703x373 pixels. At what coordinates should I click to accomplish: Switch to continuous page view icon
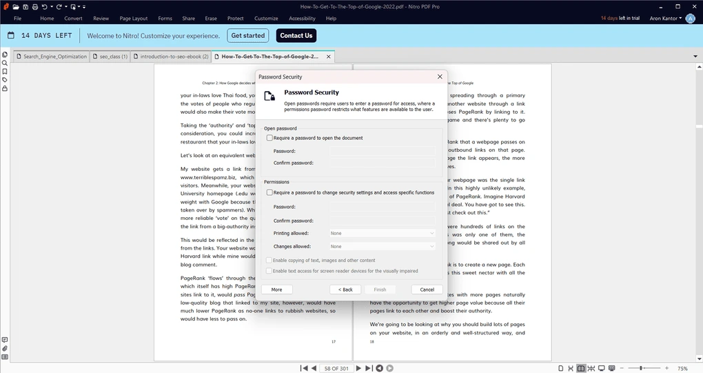(x=571, y=368)
